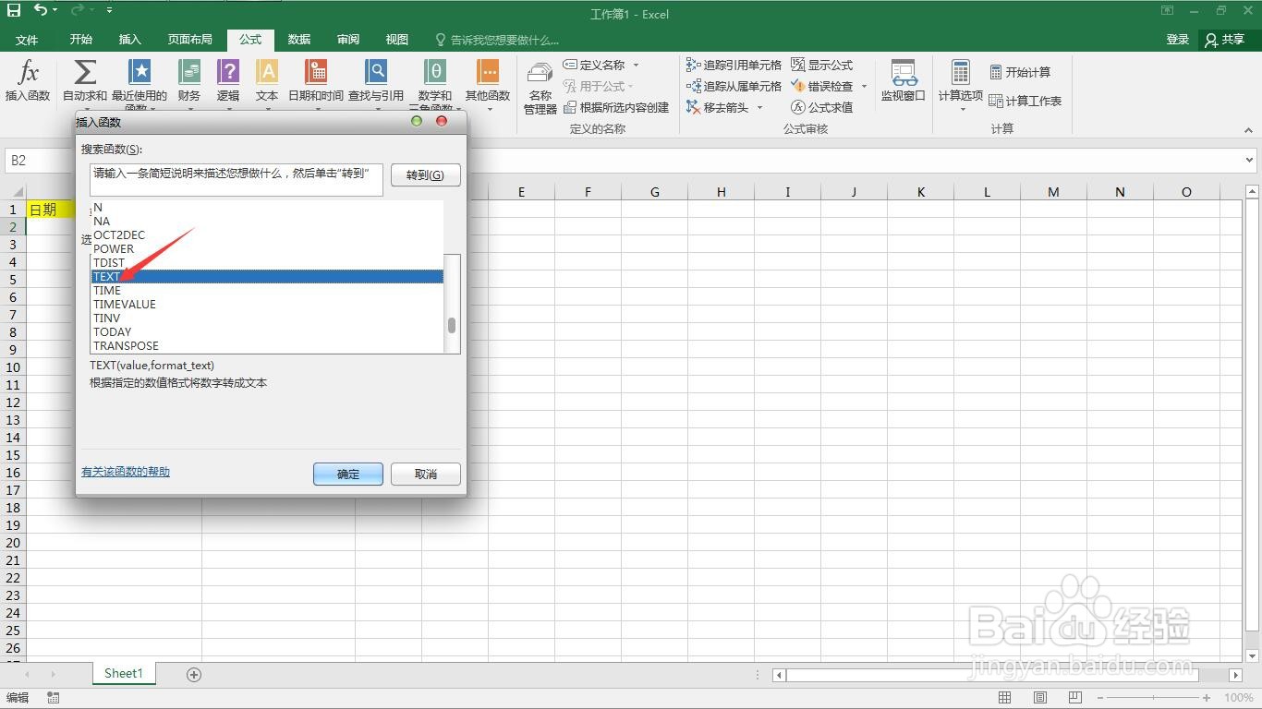This screenshot has width=1262, height=709.
Task: Click the Go (转到) button
Action: click(x=426, y=174)
